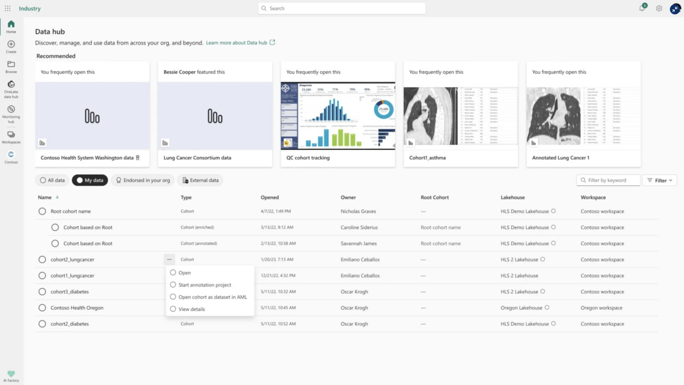Open settings gear icon
The height and width of the screenshot is (385, 684).
659,8
